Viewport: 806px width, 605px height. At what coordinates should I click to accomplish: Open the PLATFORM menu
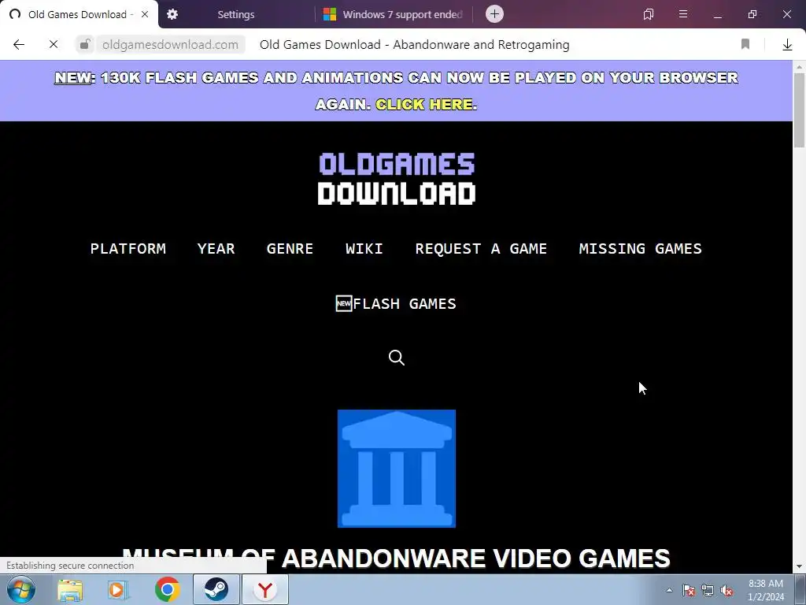(x=128, y=248)
